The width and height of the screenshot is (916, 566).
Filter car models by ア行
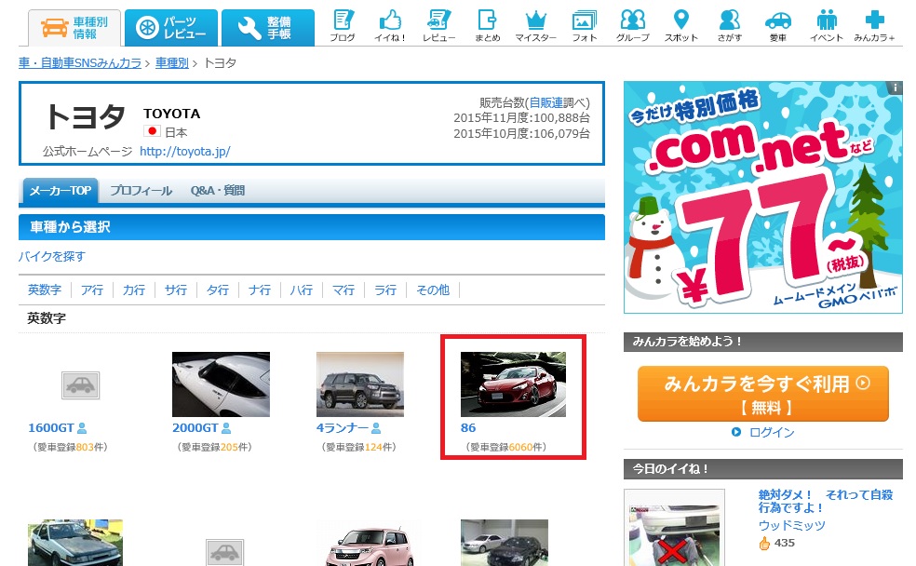[92, 290]
